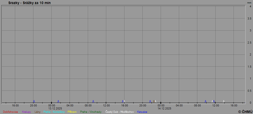Select Praha - Komořany in the legend
The image size is (253, 114).
pos(54,112)
